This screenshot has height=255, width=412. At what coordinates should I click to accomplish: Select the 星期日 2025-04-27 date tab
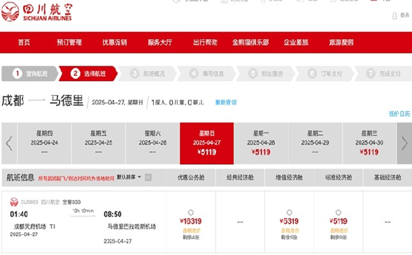coord(207,143)
